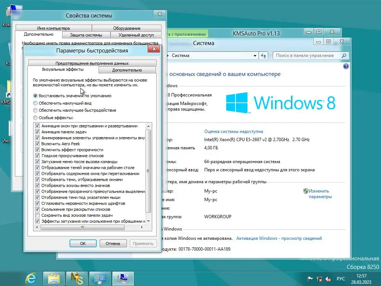This screenshot has width=381, height=286.
Task: Open Оценка системы недоступна link
Action: 234,131
